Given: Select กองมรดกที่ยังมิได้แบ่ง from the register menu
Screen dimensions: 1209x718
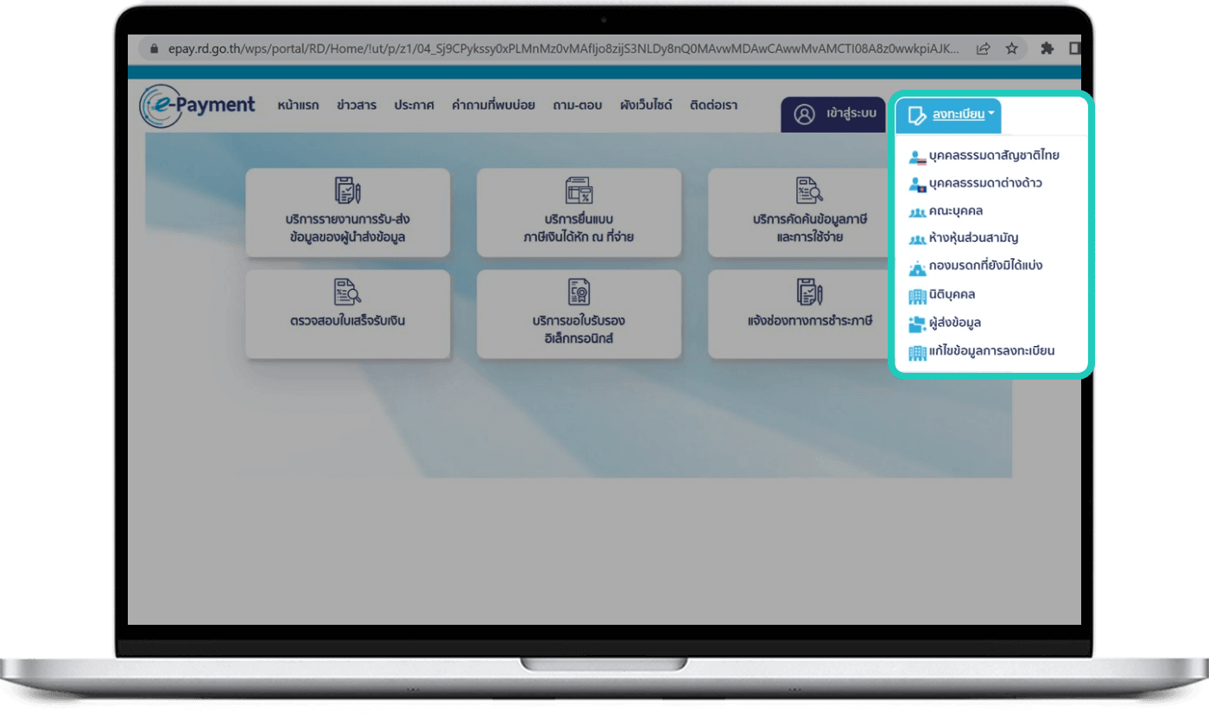Looking at the screenshot, I should pos(986,266).
